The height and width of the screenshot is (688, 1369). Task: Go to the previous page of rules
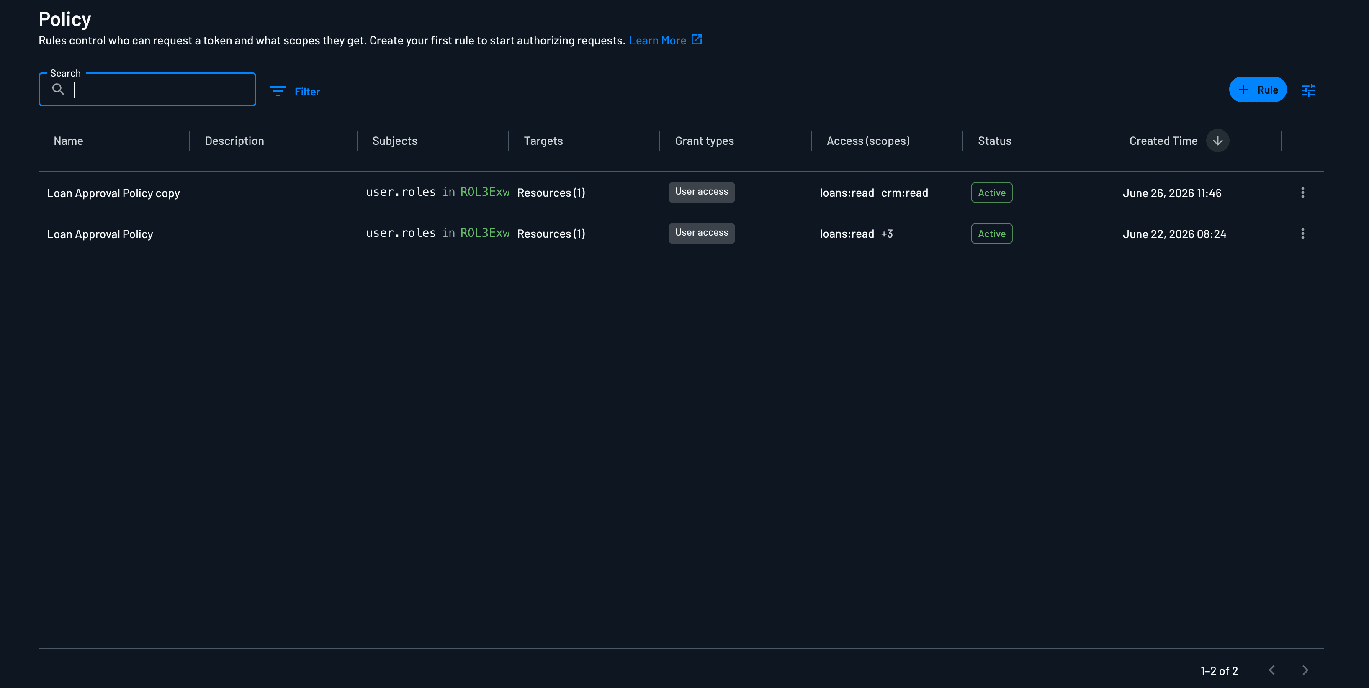pyautogui.click(x=1272, y=670)
